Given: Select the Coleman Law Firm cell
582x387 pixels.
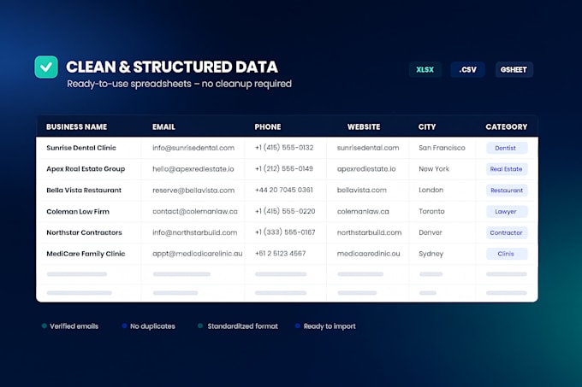Looking at the screenshot, I should [78, 212].
